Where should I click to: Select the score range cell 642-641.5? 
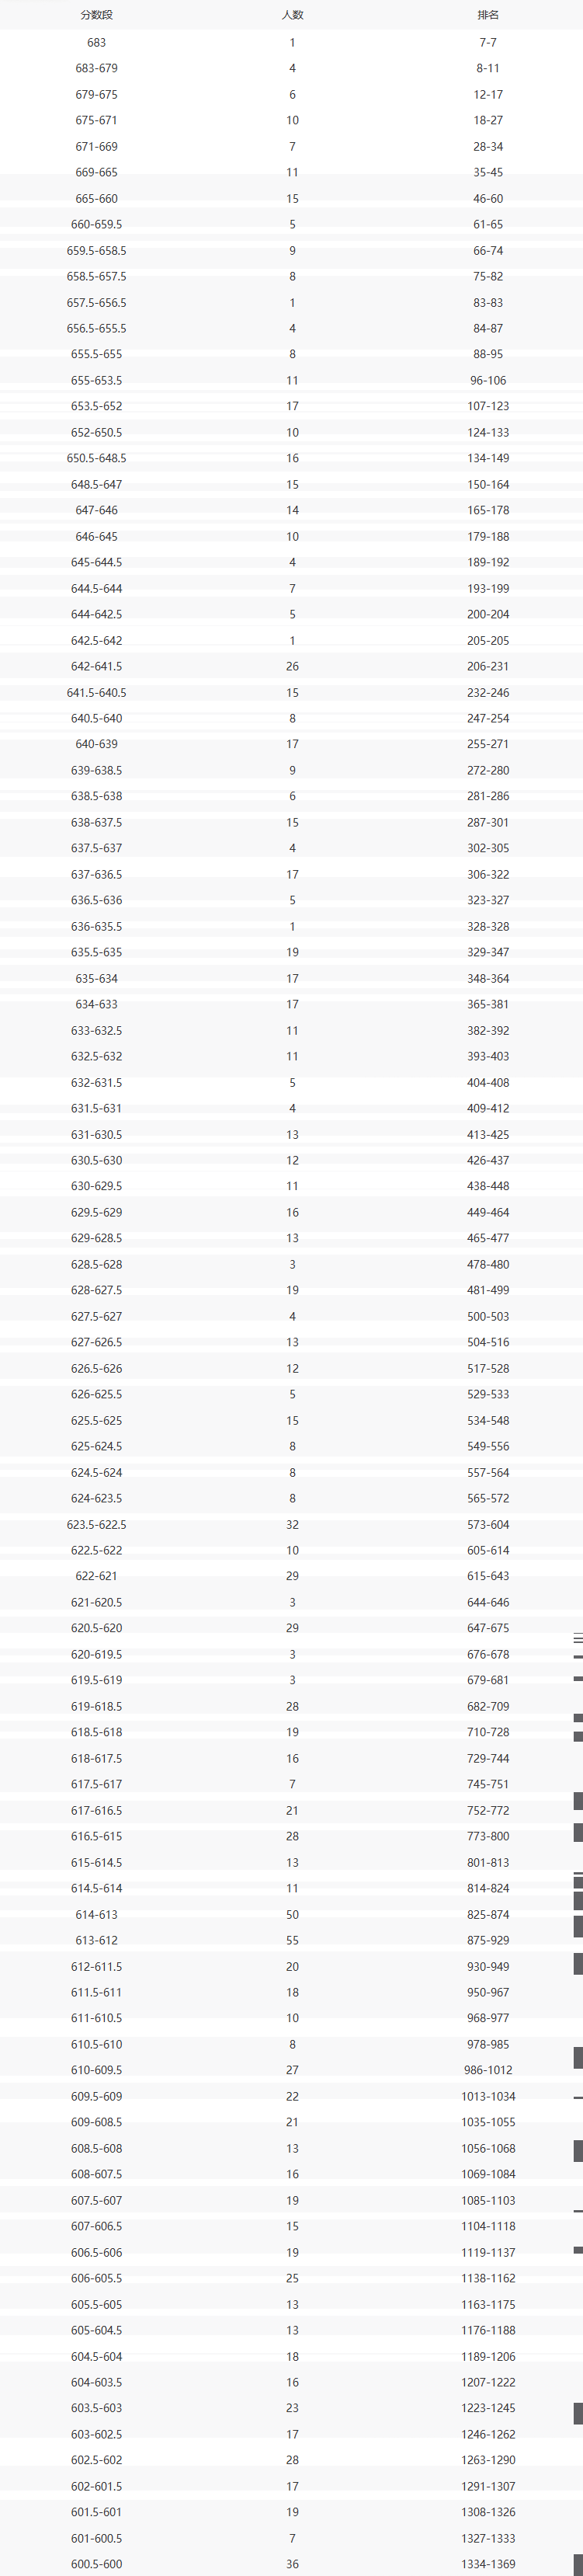tap(96, 666)
